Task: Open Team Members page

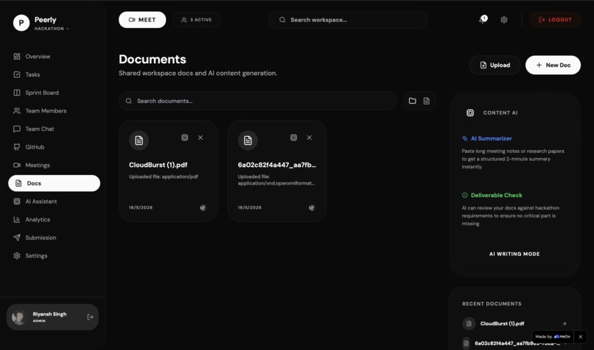Action: coord(55,111)
